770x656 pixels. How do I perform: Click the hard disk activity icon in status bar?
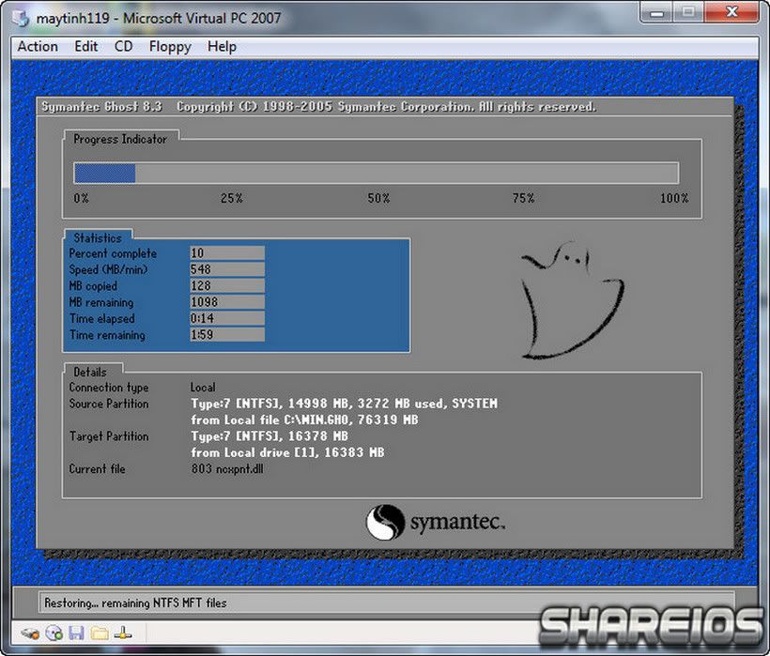30,633
